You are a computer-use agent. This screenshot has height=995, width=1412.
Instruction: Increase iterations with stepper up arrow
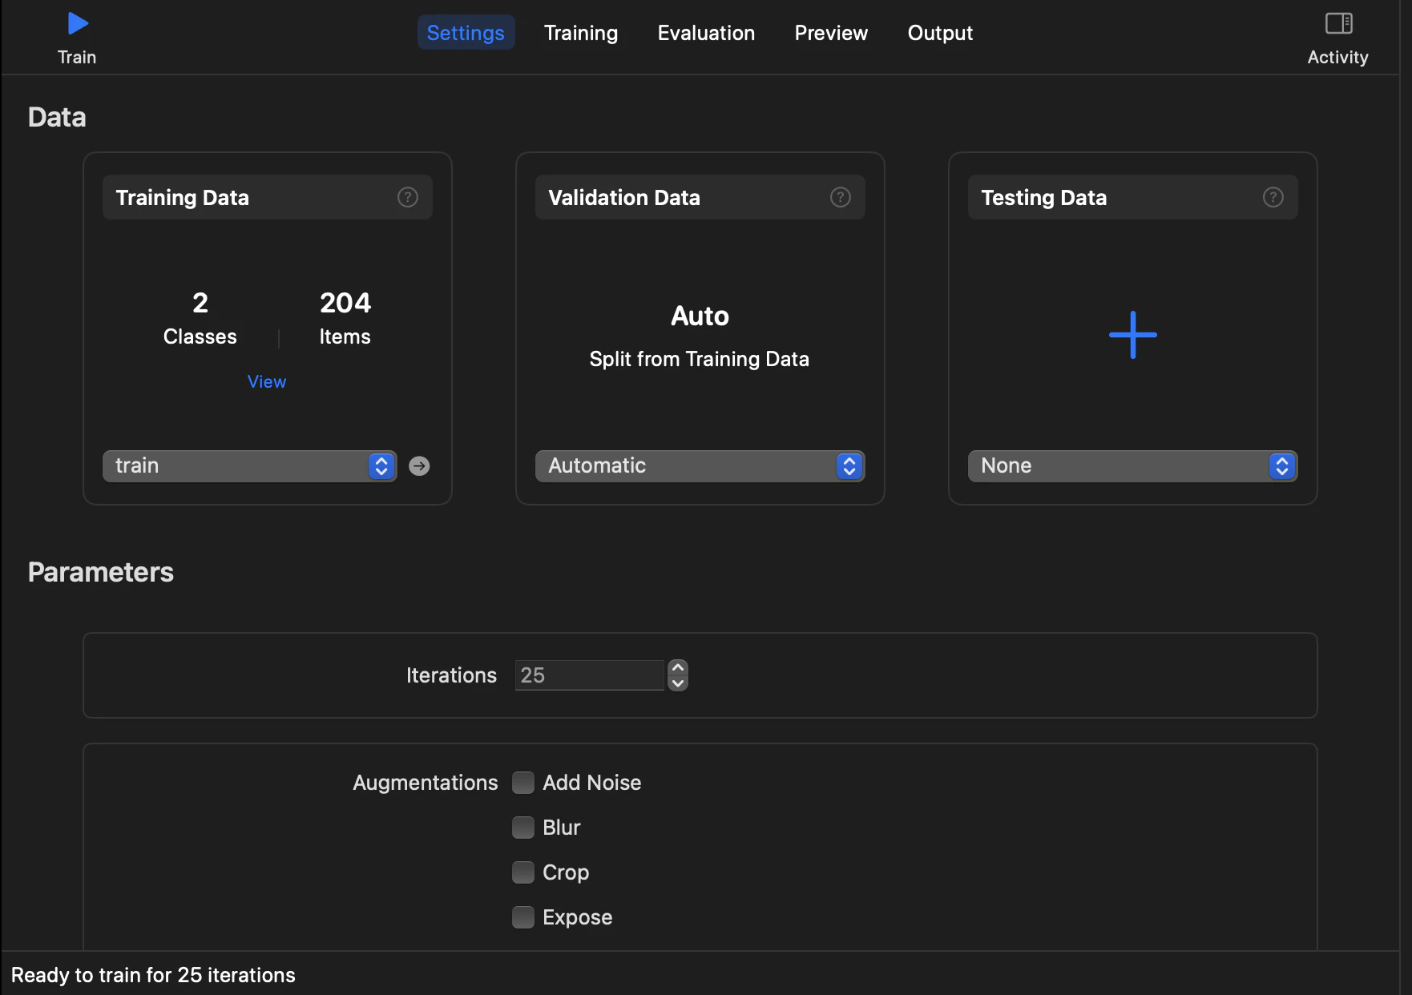click(x=678, y=667)
